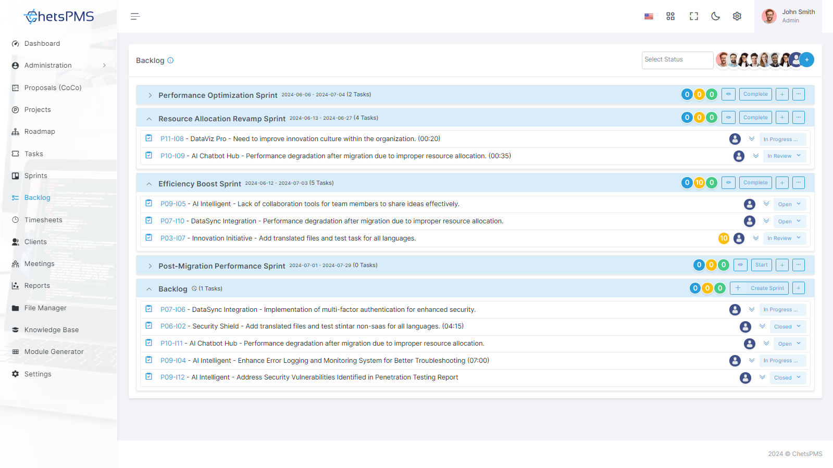Open priority chevron for P07-I10
This screenshot has width=833, height=468.
pos(766,221)
